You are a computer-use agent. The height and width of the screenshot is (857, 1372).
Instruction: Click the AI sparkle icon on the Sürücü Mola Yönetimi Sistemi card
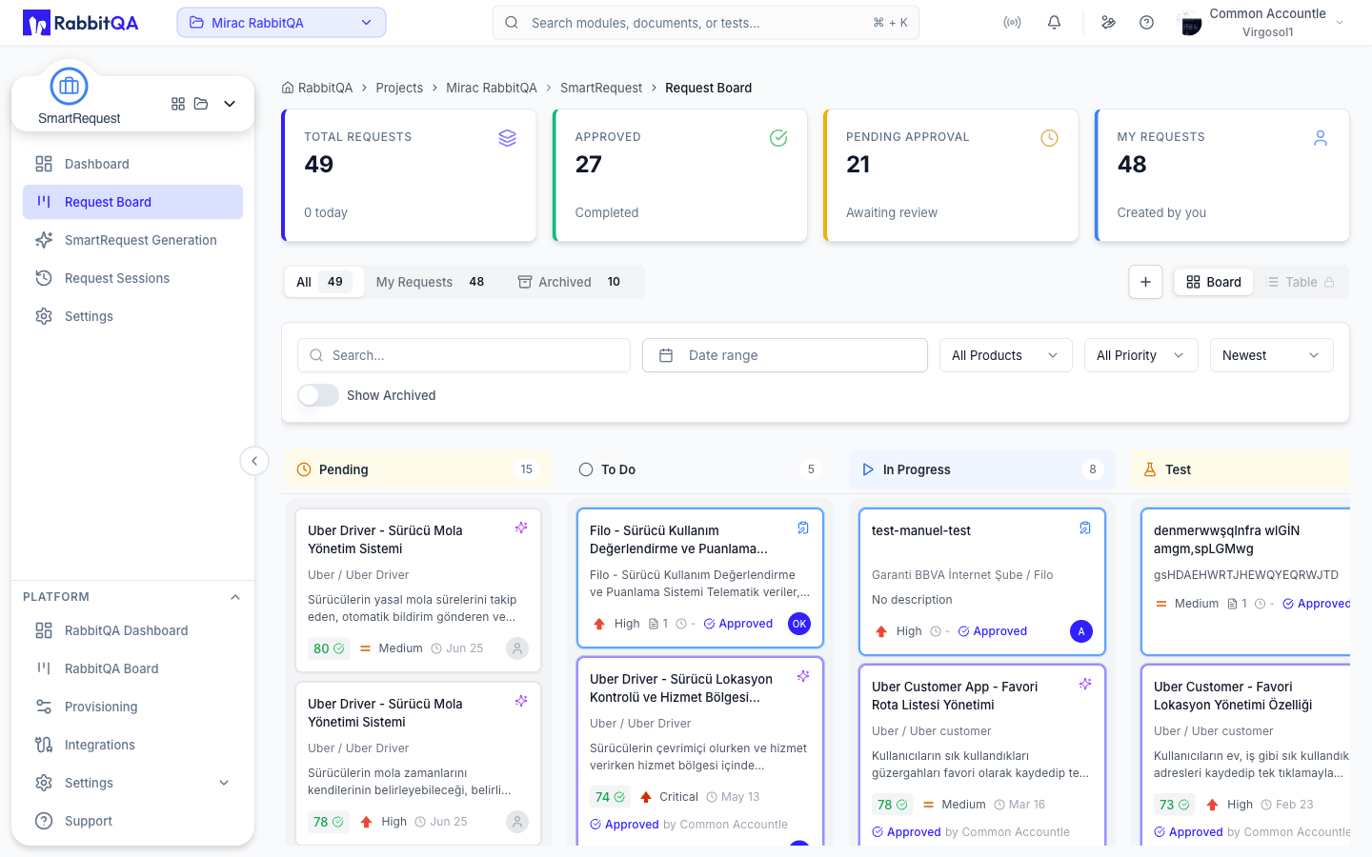point(521,701)
